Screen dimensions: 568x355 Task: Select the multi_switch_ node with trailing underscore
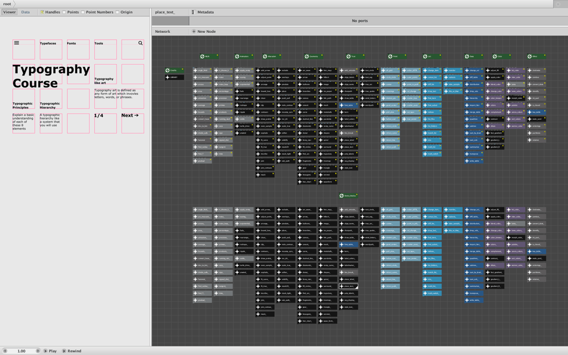pyautogui.click(x=432, y=294)
